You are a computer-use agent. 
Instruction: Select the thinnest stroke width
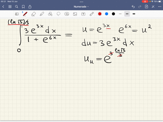(120, 14)
